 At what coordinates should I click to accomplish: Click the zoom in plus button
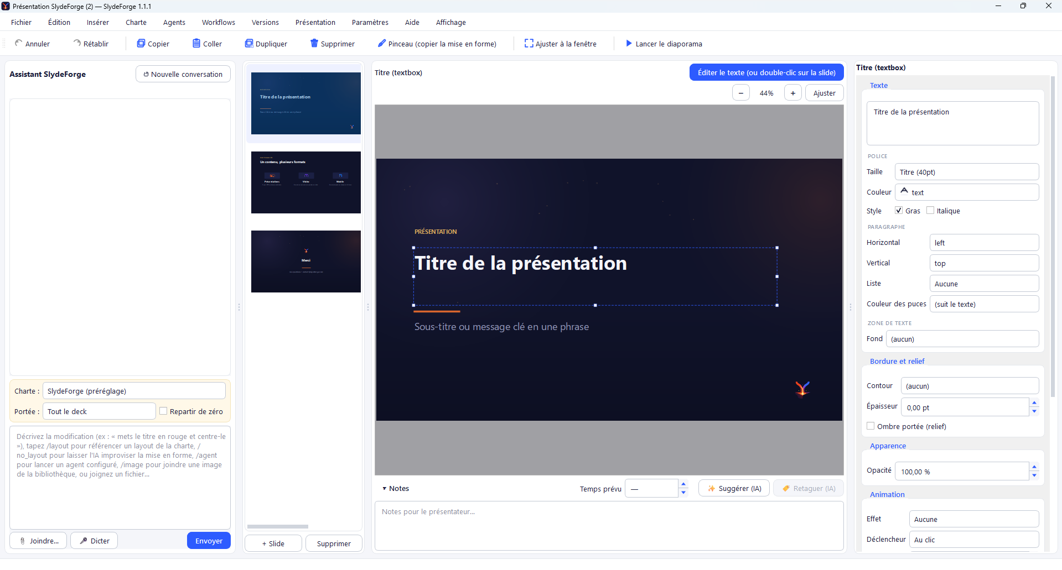[793, 93]
